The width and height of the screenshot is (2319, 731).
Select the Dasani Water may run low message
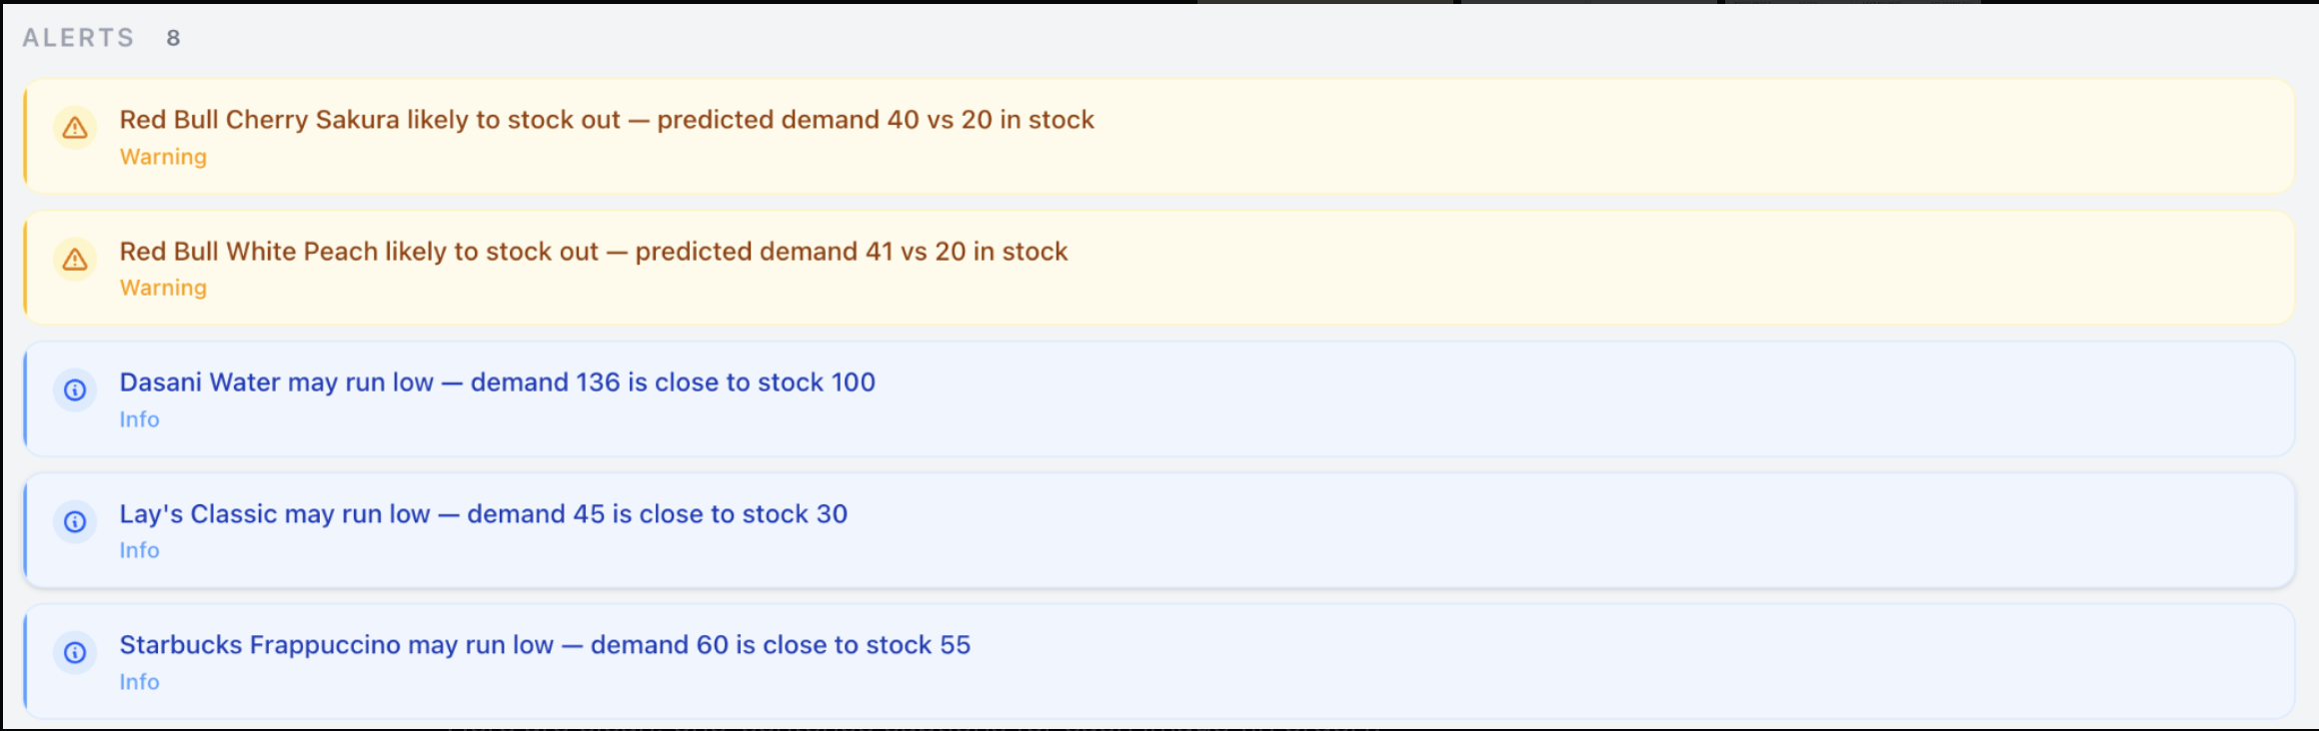(x=497, y=382)
